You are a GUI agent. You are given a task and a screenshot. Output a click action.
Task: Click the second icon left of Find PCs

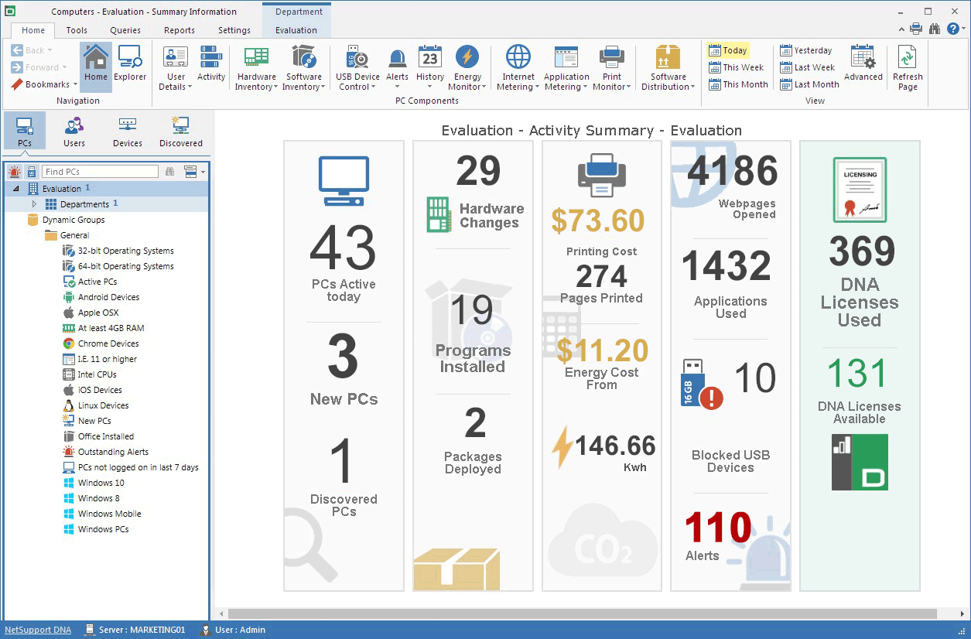click(32, 172)
